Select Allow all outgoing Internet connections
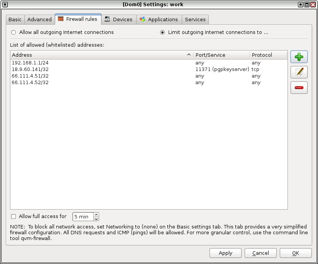This screenshot has height=264, width=318. [x=14, y=32]
